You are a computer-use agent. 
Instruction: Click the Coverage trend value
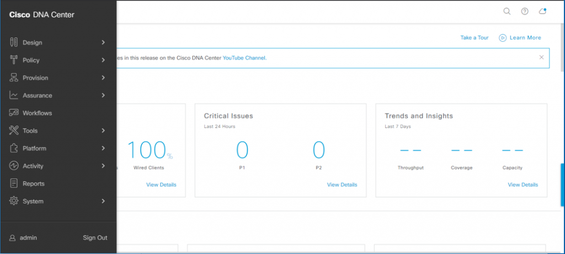[x=462, y=150]
